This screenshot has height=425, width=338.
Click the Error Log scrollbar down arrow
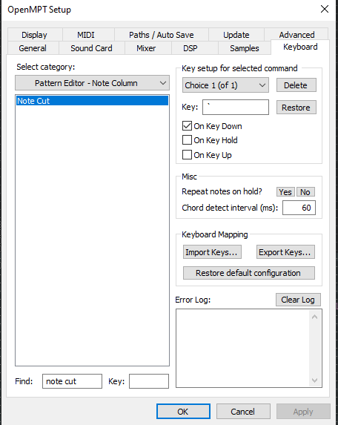click(315, 380)
